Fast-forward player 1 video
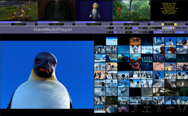Viewport: 188px width, 116px height. [x=22, y=24]
